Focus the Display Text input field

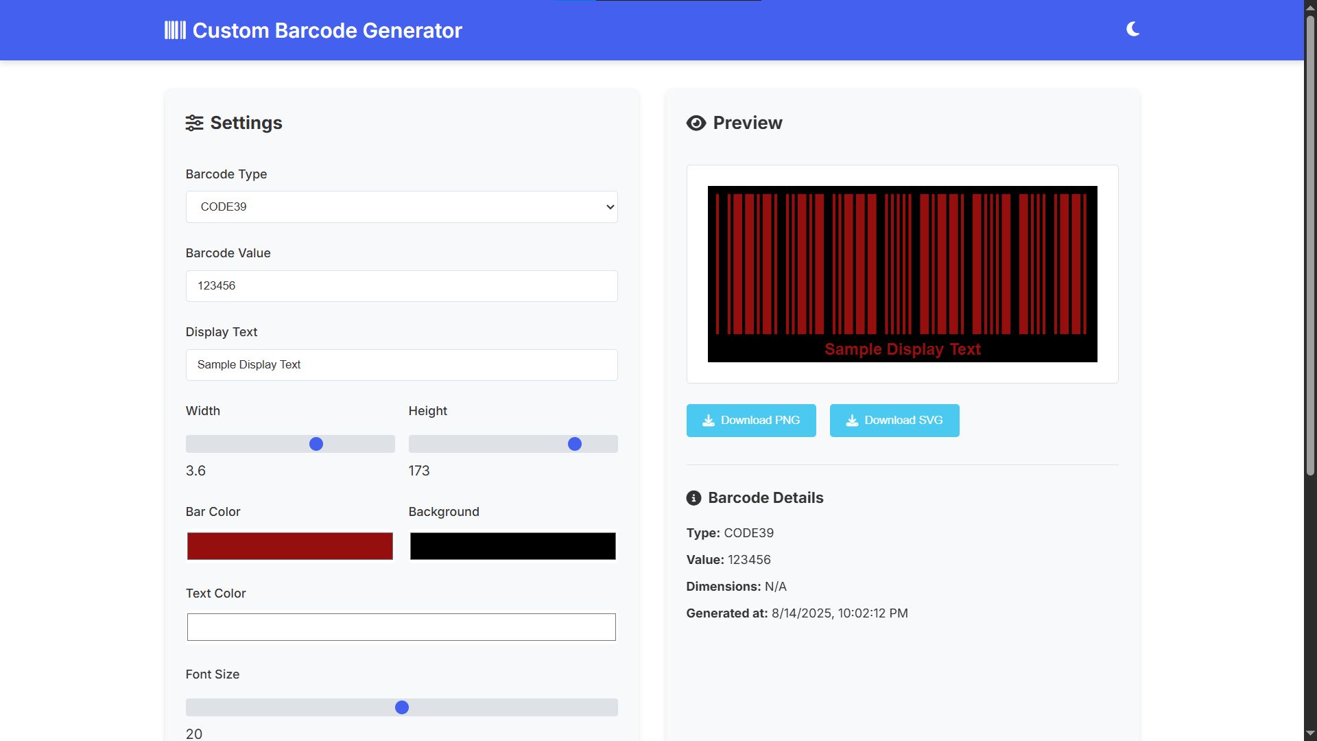tap(401, 364)
